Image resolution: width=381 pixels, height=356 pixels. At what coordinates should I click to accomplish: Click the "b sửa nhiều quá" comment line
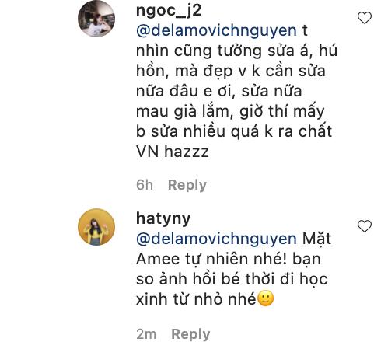(234, 131)
